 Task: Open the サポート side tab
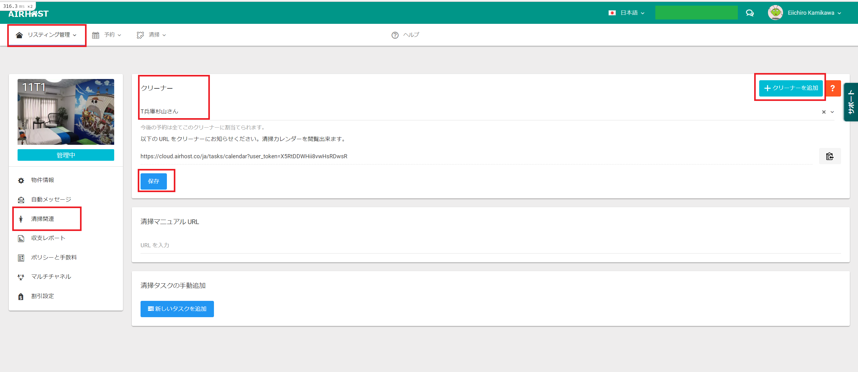coord(851,102)
